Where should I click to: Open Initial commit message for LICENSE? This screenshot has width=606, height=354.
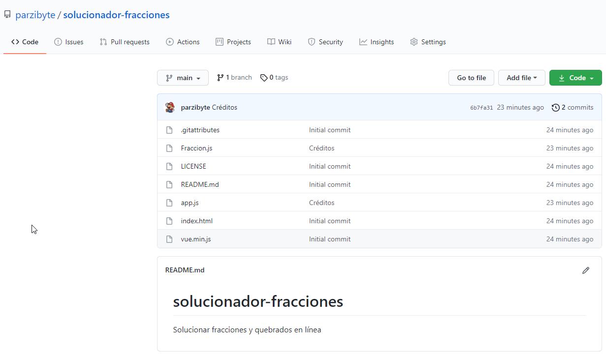(330, 166)
